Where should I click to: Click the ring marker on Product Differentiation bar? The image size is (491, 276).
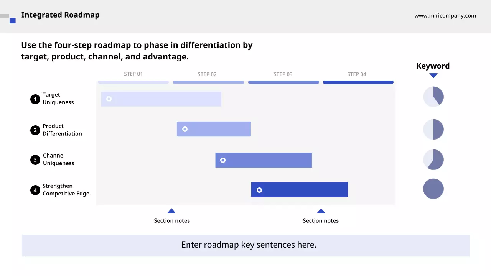pos(185,129)
